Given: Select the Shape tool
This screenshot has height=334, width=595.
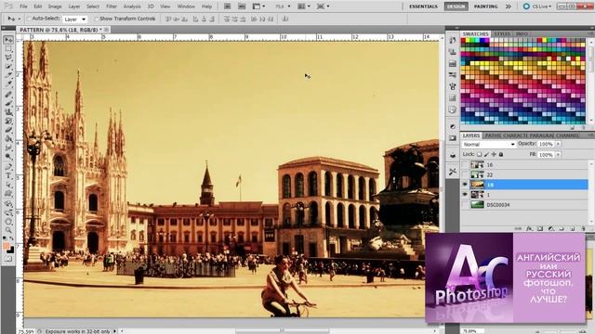Looking at the screenshot, I should (8, 194).
